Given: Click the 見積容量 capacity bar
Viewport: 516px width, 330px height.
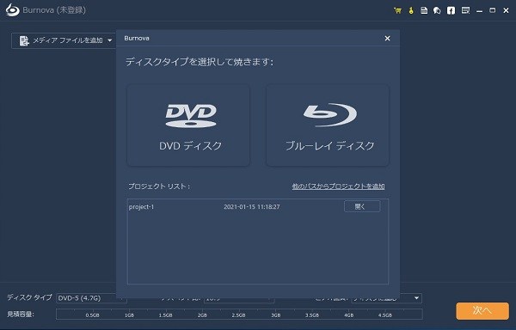Looking at the screenshot, I should click(x=239, y=315).
